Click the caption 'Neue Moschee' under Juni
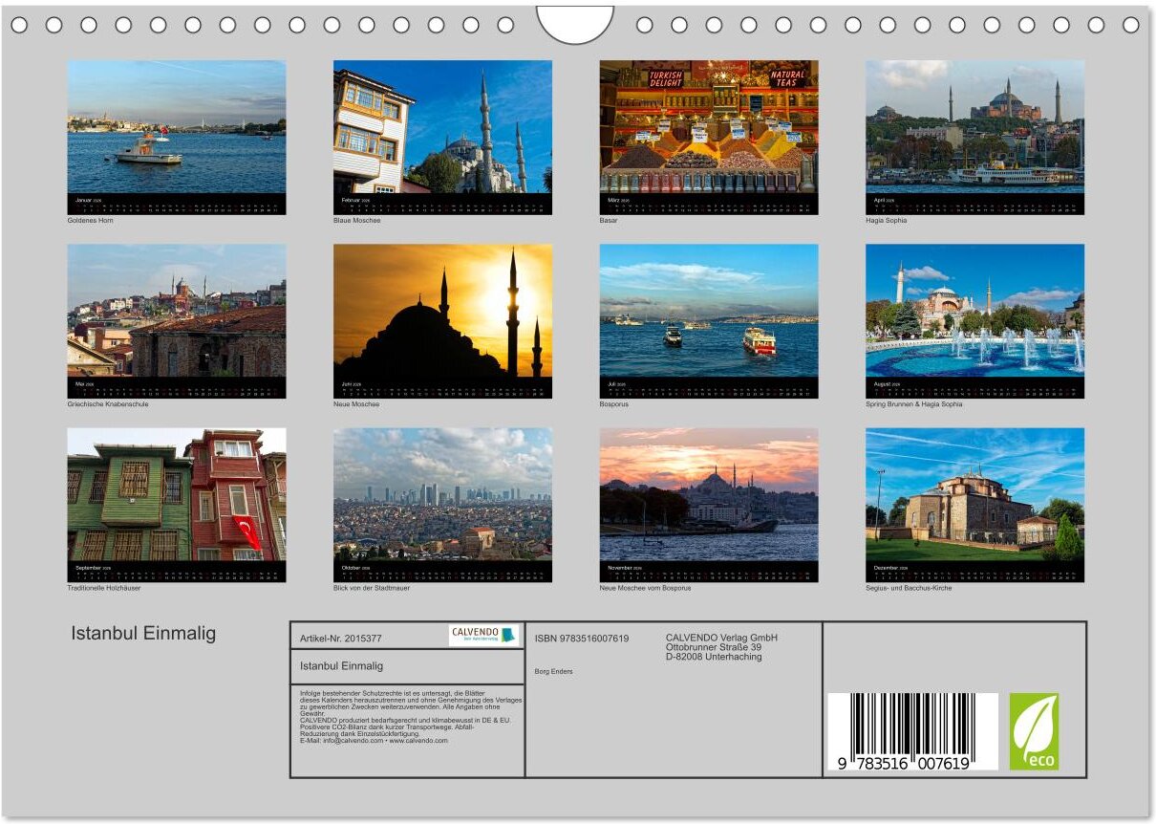The image size is (1156, 824). tap(356, 404)
